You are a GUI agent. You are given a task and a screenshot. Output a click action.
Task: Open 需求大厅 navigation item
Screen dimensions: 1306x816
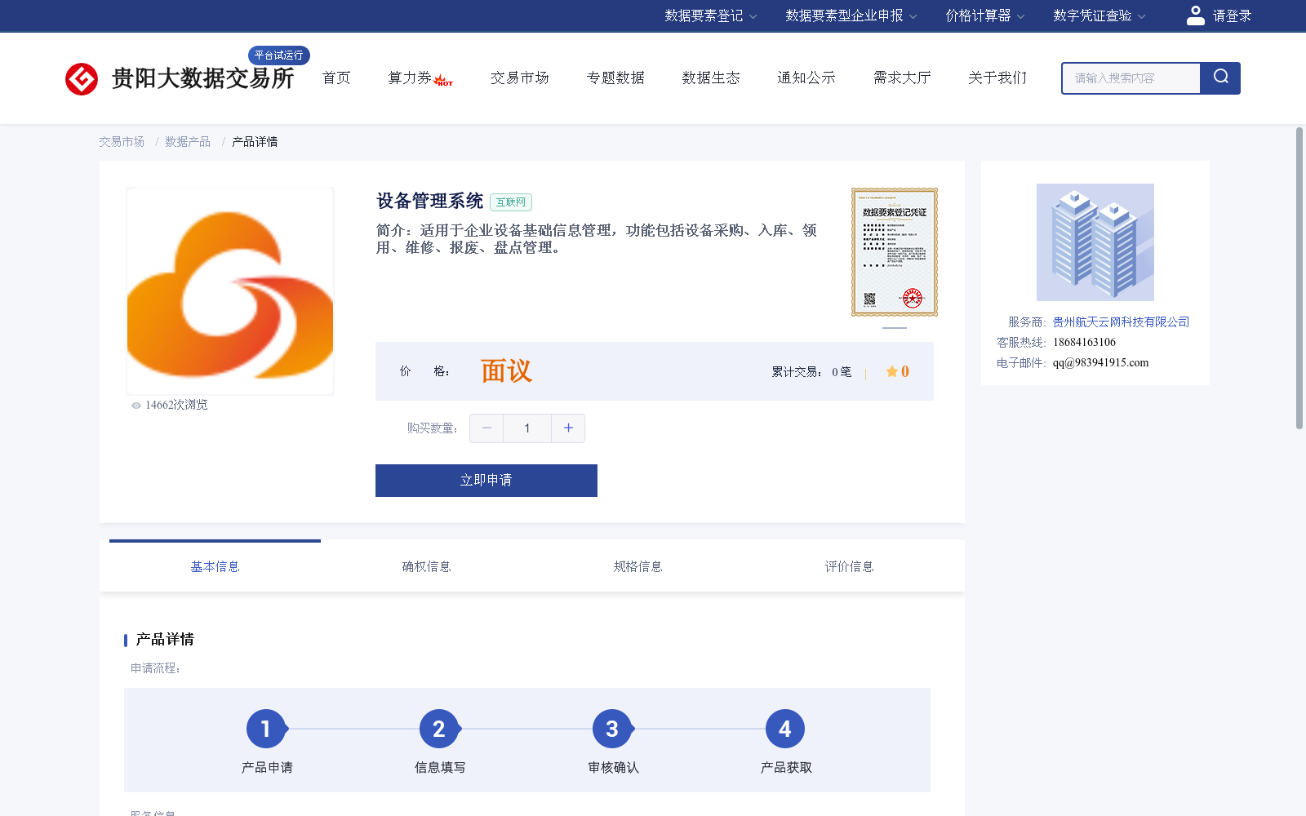902,78
